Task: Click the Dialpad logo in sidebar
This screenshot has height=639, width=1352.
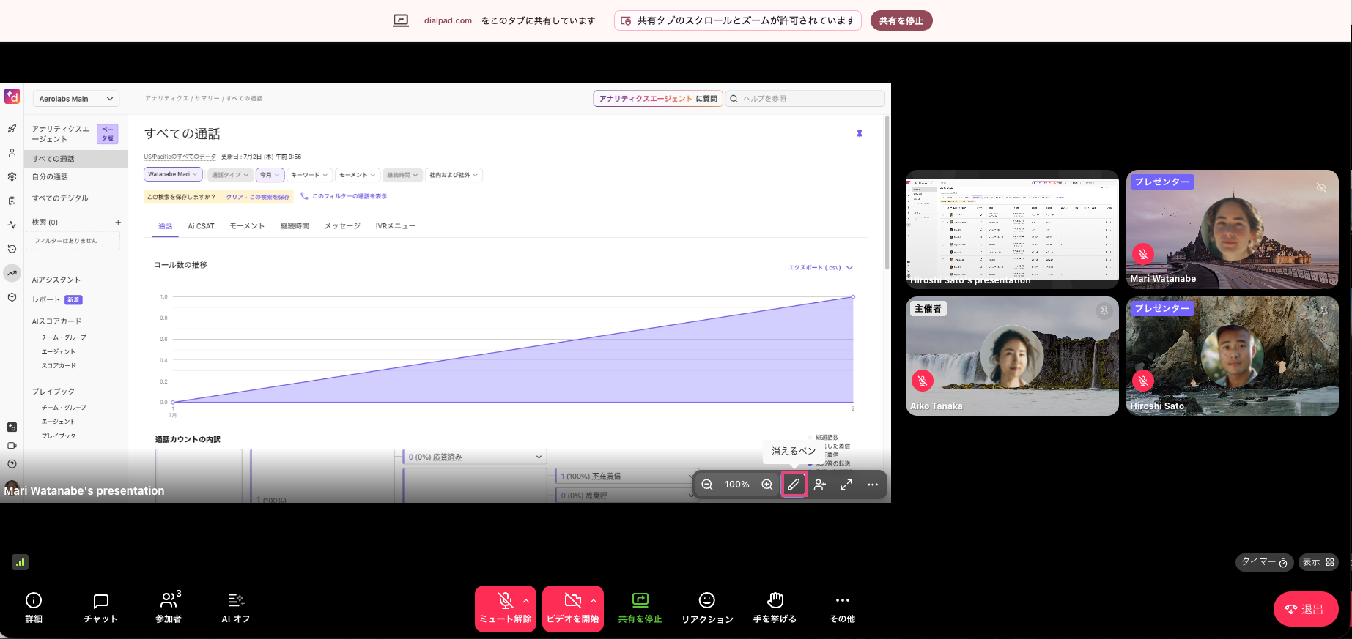Action: click(x=12, y=97)
